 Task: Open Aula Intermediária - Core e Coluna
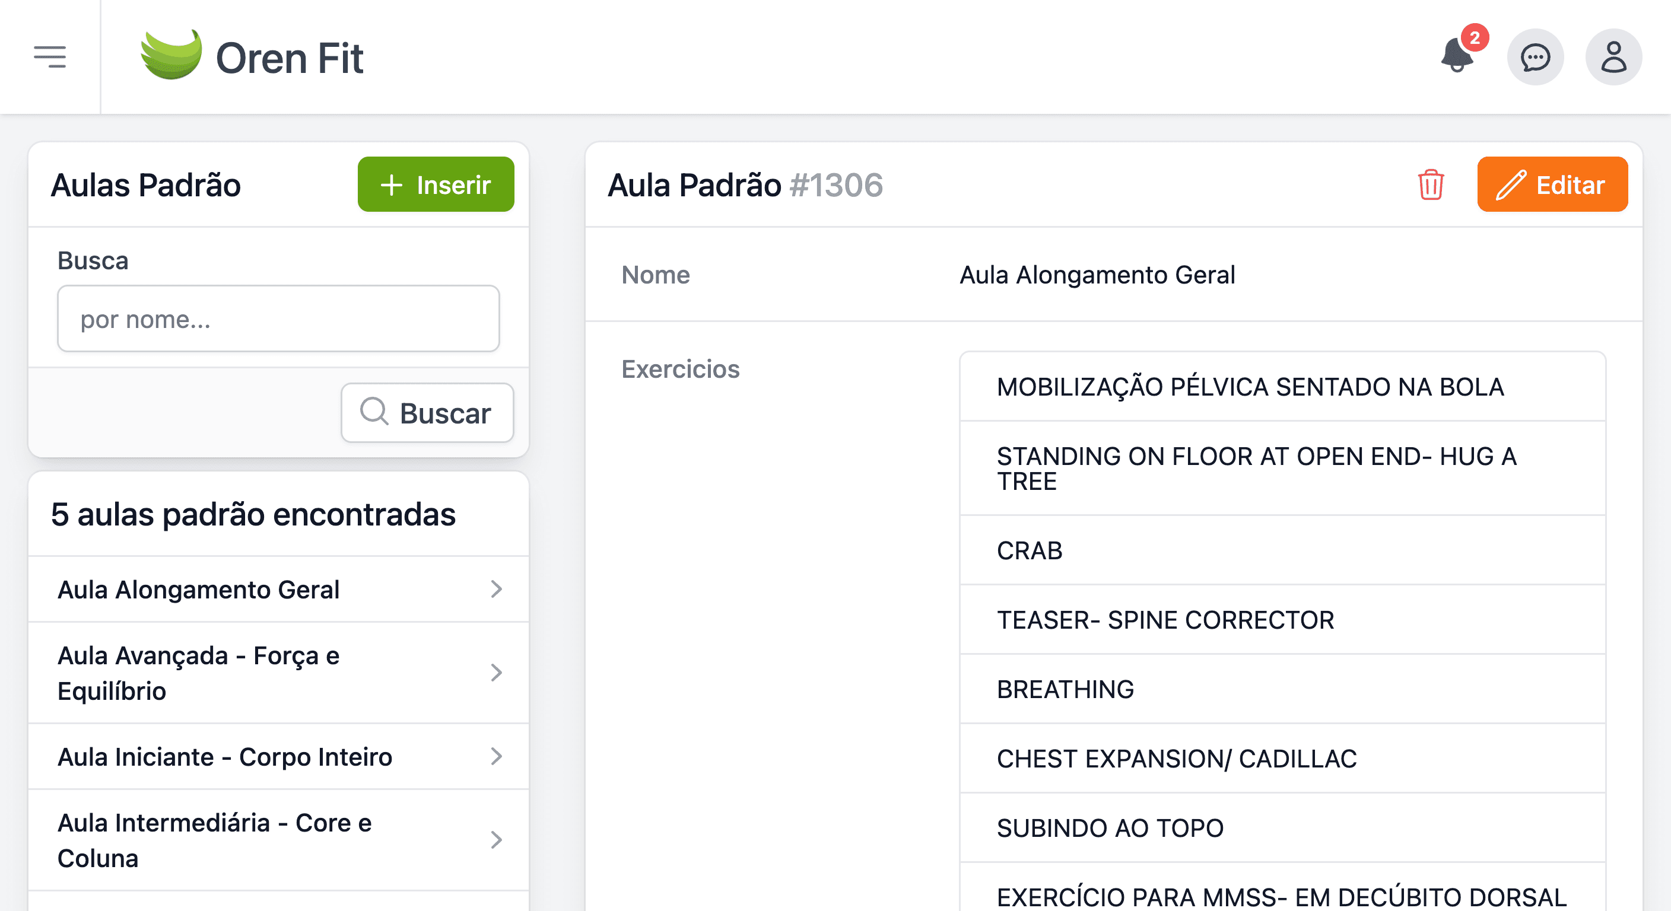(278, 840)
